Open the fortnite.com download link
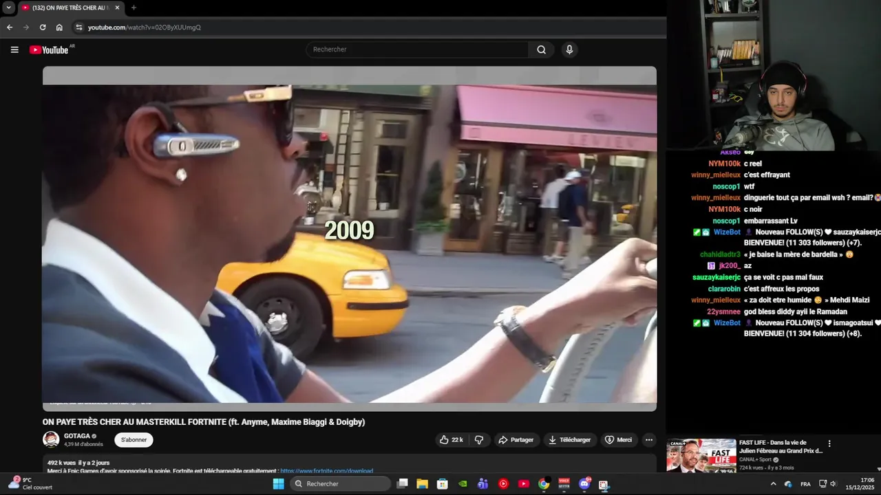881x495 pixels. (326, 471)
